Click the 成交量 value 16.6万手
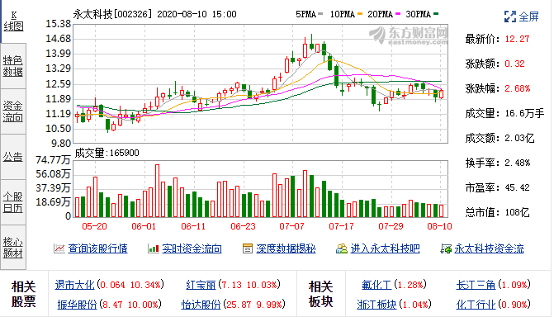 pyautogui.click(x=524, y=113)
